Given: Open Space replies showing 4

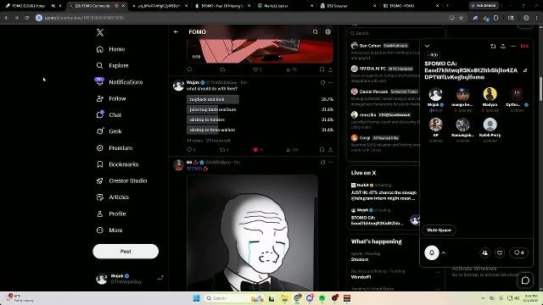Looking at the screenshot, I should point(518,252).
